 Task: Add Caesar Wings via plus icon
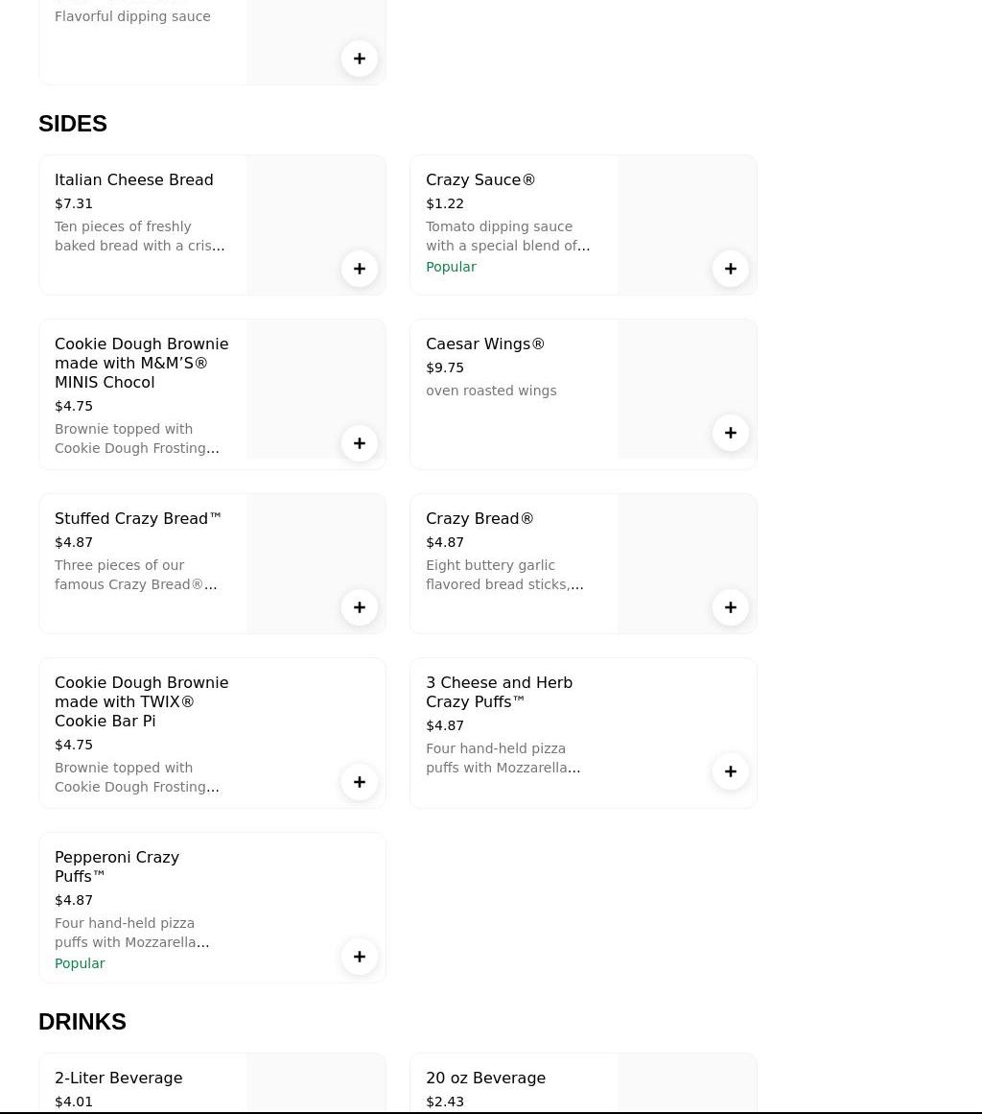click(731, 433)
